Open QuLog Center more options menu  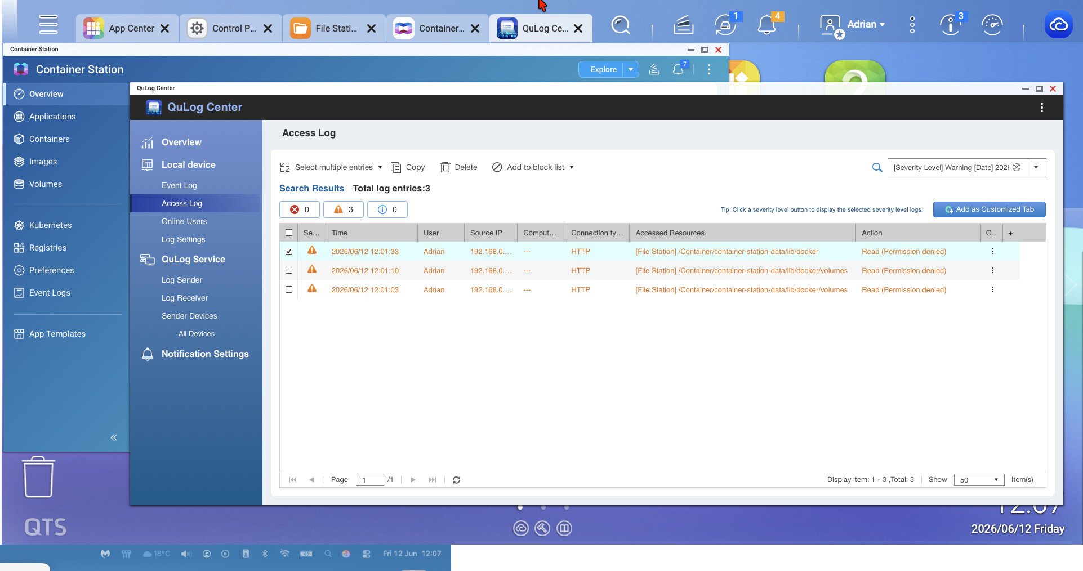(1042, 108)
